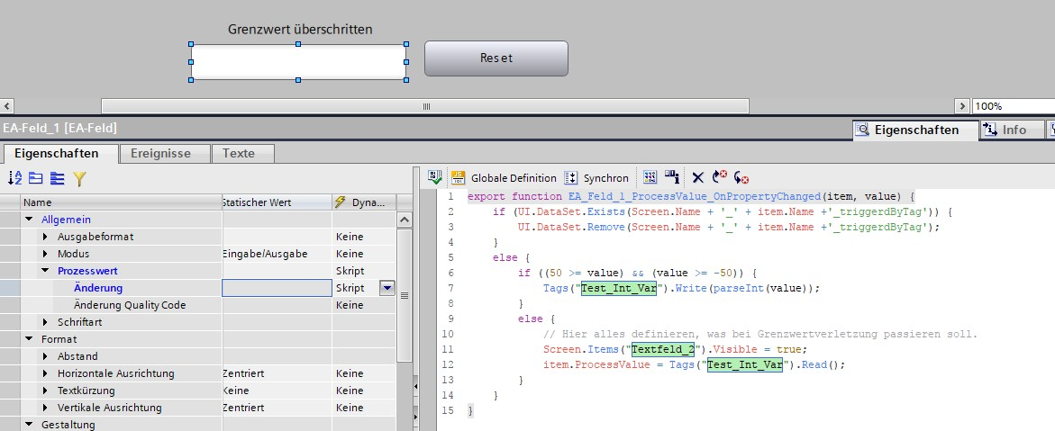Click the static value field for Änderung

tap(276, 288)
